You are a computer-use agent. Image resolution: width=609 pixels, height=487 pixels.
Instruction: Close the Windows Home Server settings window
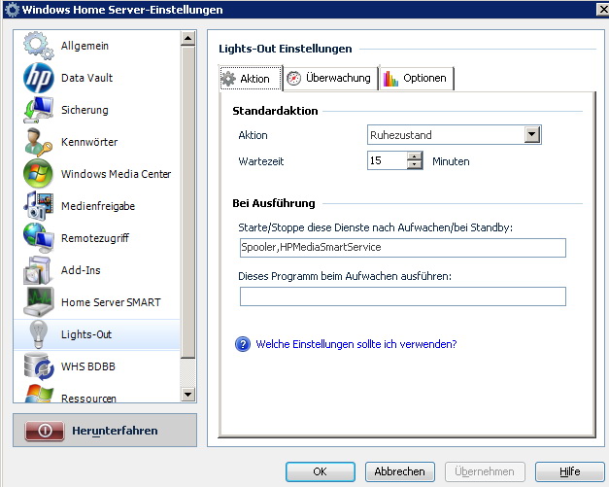[603, 10]
